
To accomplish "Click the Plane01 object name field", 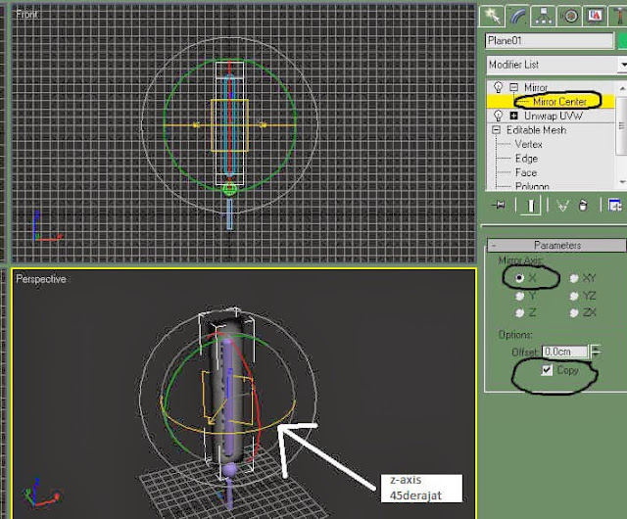I will pyautogui.click(x=549, y=41).
